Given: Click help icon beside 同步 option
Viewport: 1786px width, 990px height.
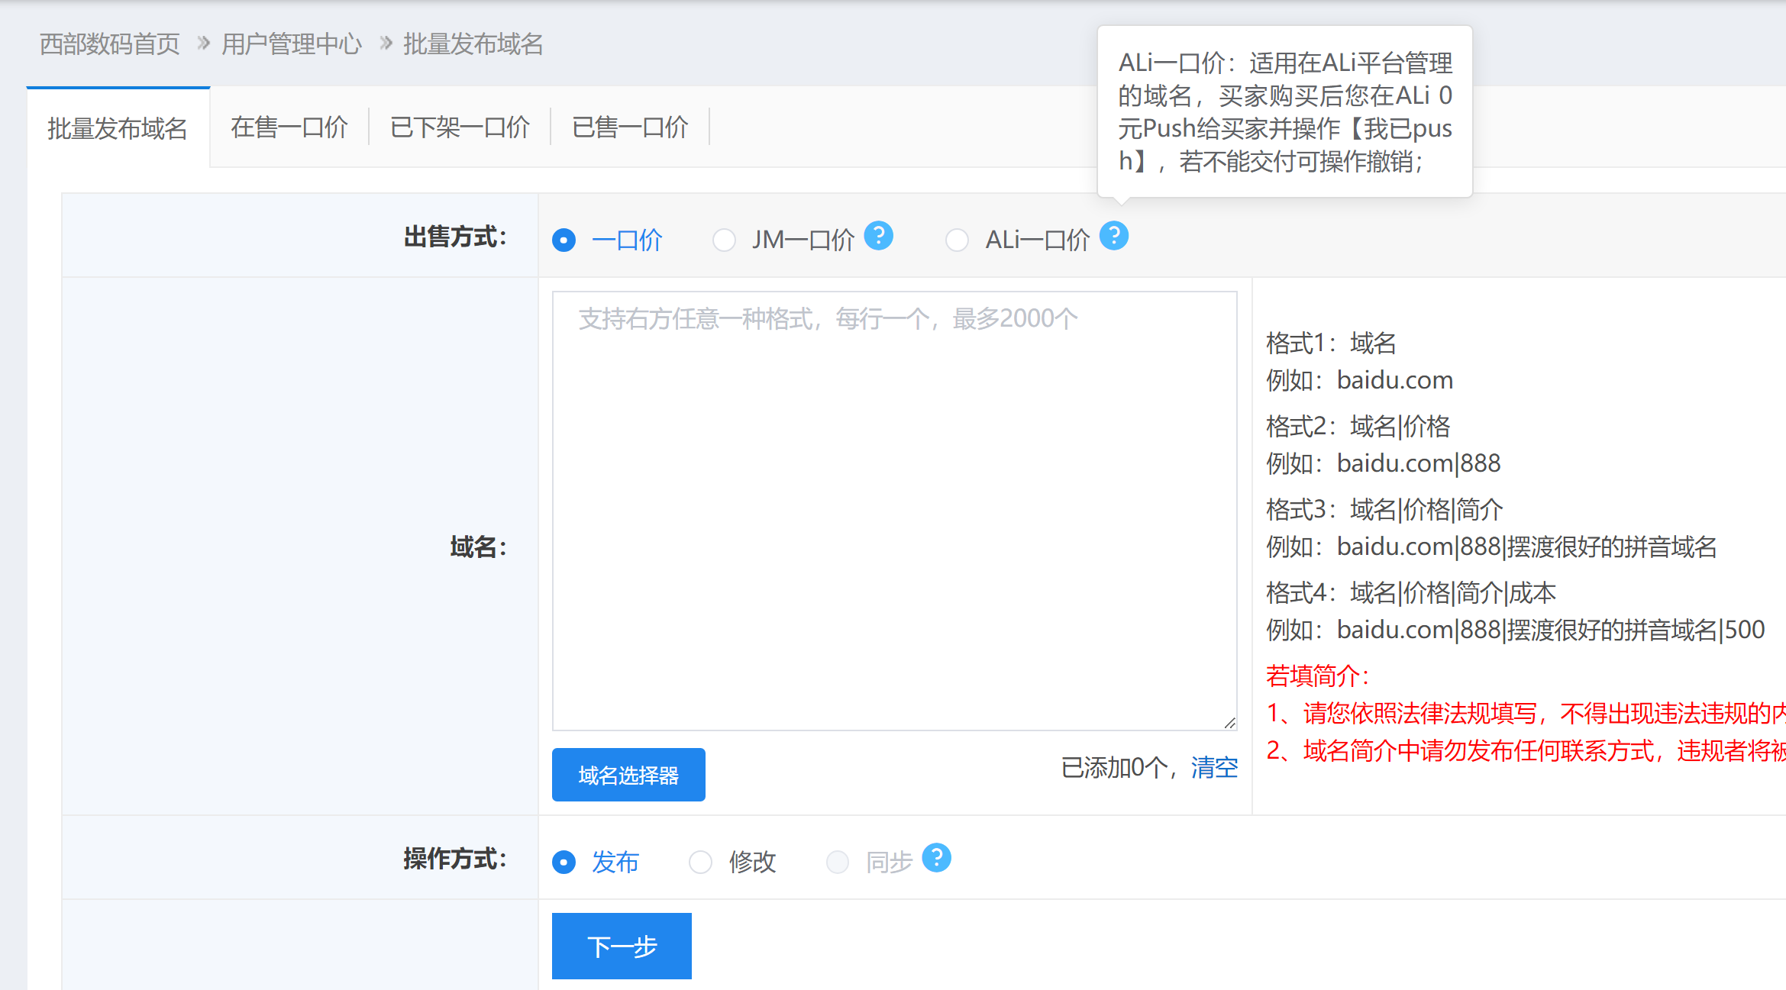Looking at the screenshot, I should point(936,858).
